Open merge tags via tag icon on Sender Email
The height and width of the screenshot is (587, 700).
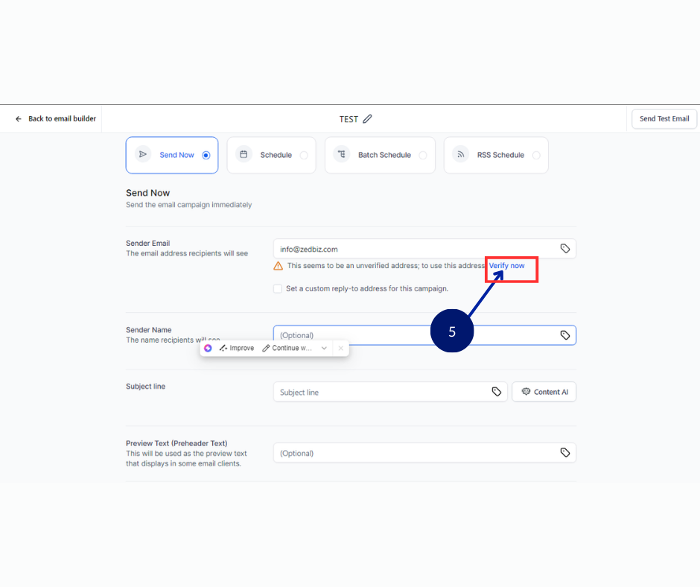(566, 248)
